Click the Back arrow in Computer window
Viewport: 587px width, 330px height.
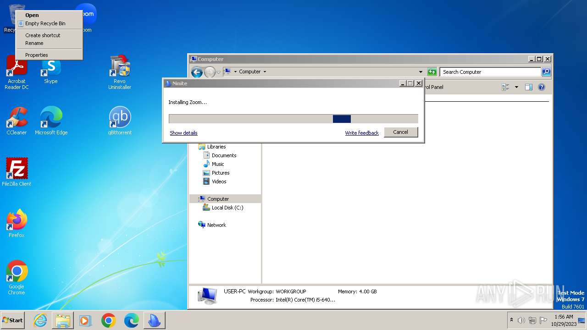click(197, 72)
